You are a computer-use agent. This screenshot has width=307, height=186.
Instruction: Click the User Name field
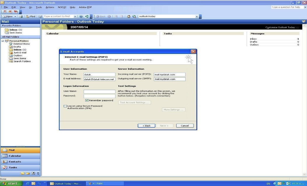[100, 92]
